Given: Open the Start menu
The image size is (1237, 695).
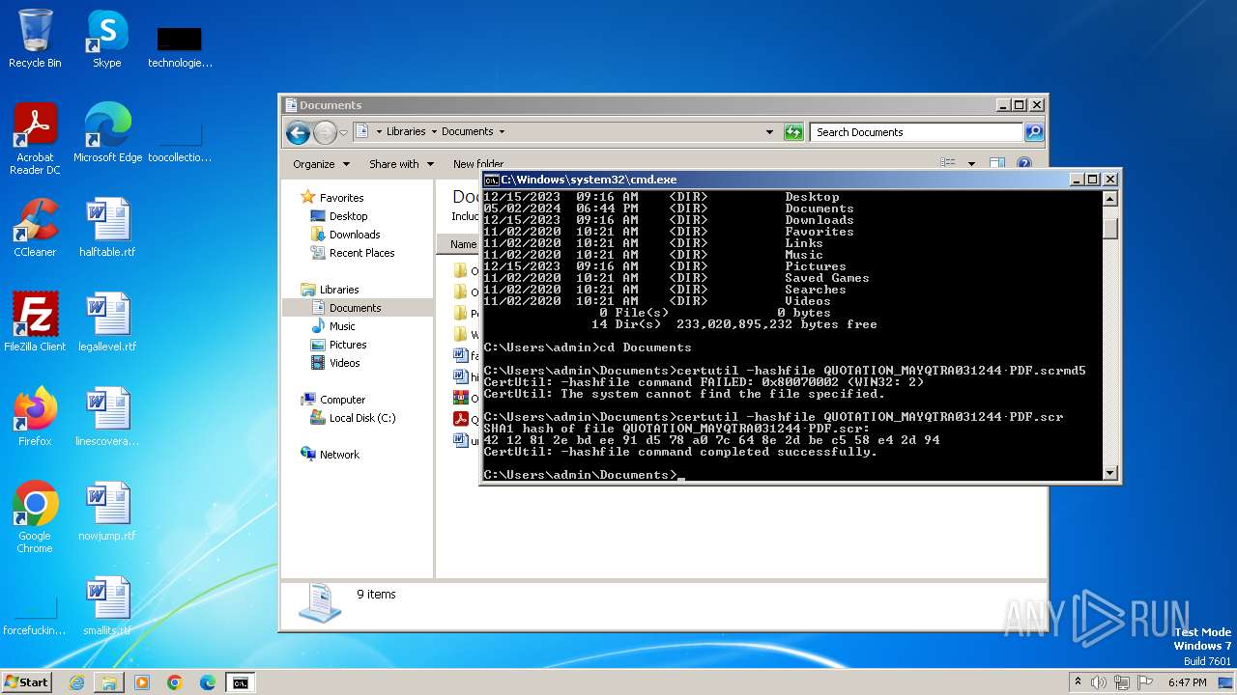Looking at the screenshot, I should click(x=27, y=682).
